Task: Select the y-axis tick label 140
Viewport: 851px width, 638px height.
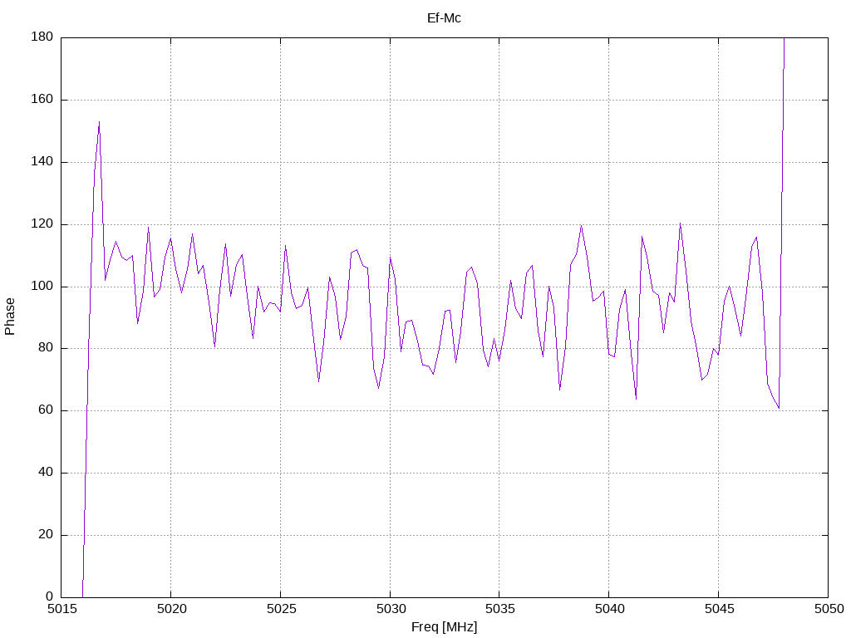Action: pyautogui.click(x=42, y=162)
